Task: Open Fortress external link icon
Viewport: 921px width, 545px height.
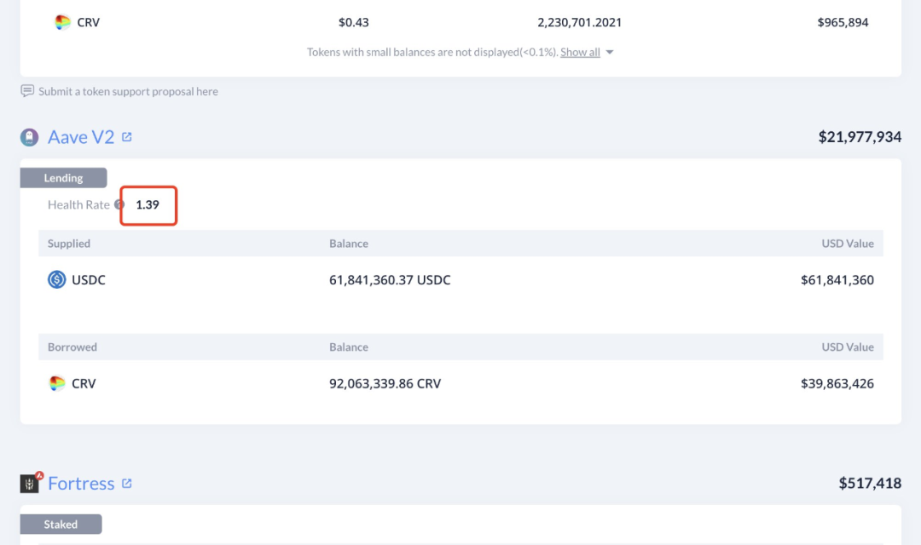Action: 127,484
